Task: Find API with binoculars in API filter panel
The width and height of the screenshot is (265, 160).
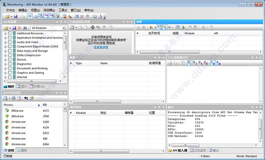Action: [25, 28]
